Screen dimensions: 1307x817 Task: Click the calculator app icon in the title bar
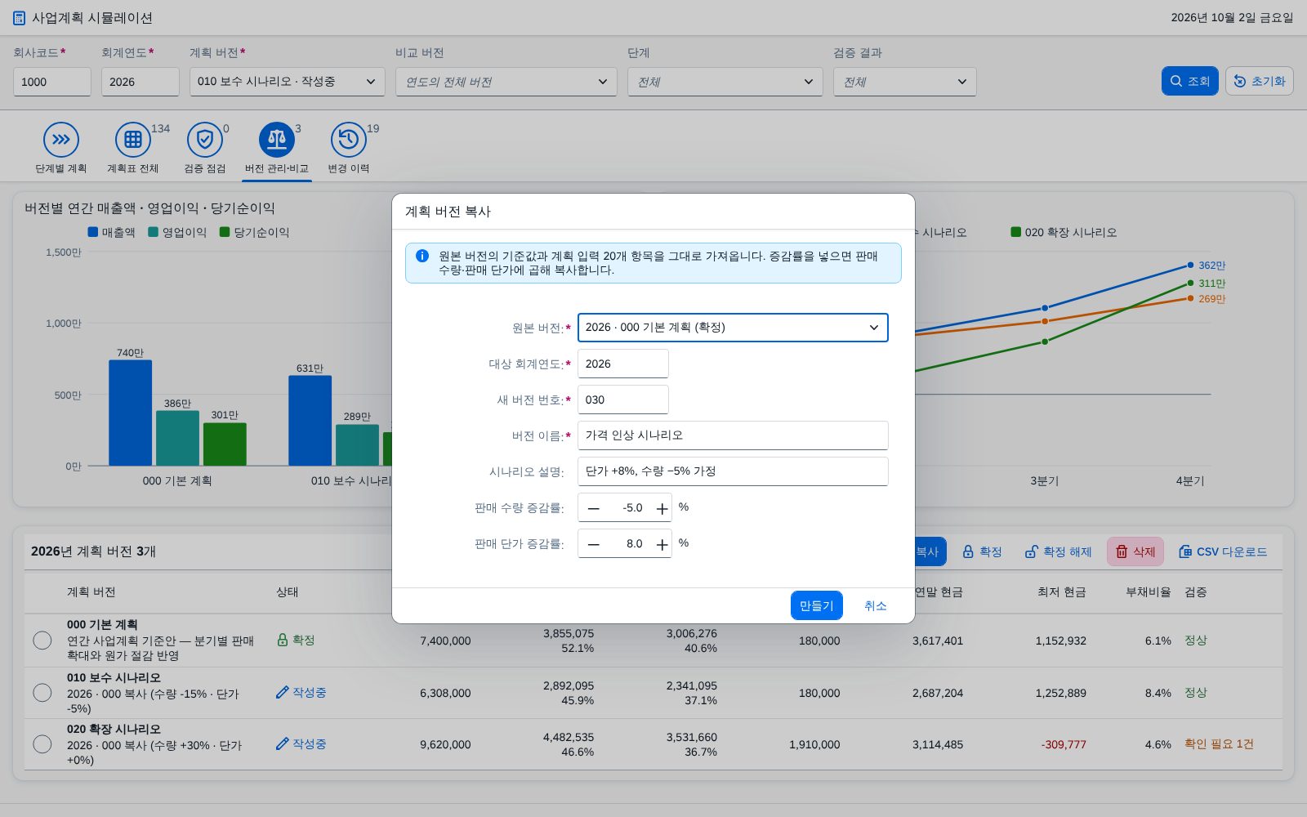click(20, 18)
